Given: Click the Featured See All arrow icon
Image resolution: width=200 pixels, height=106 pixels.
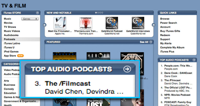Looking at the screenshot, I should (151, 42).
